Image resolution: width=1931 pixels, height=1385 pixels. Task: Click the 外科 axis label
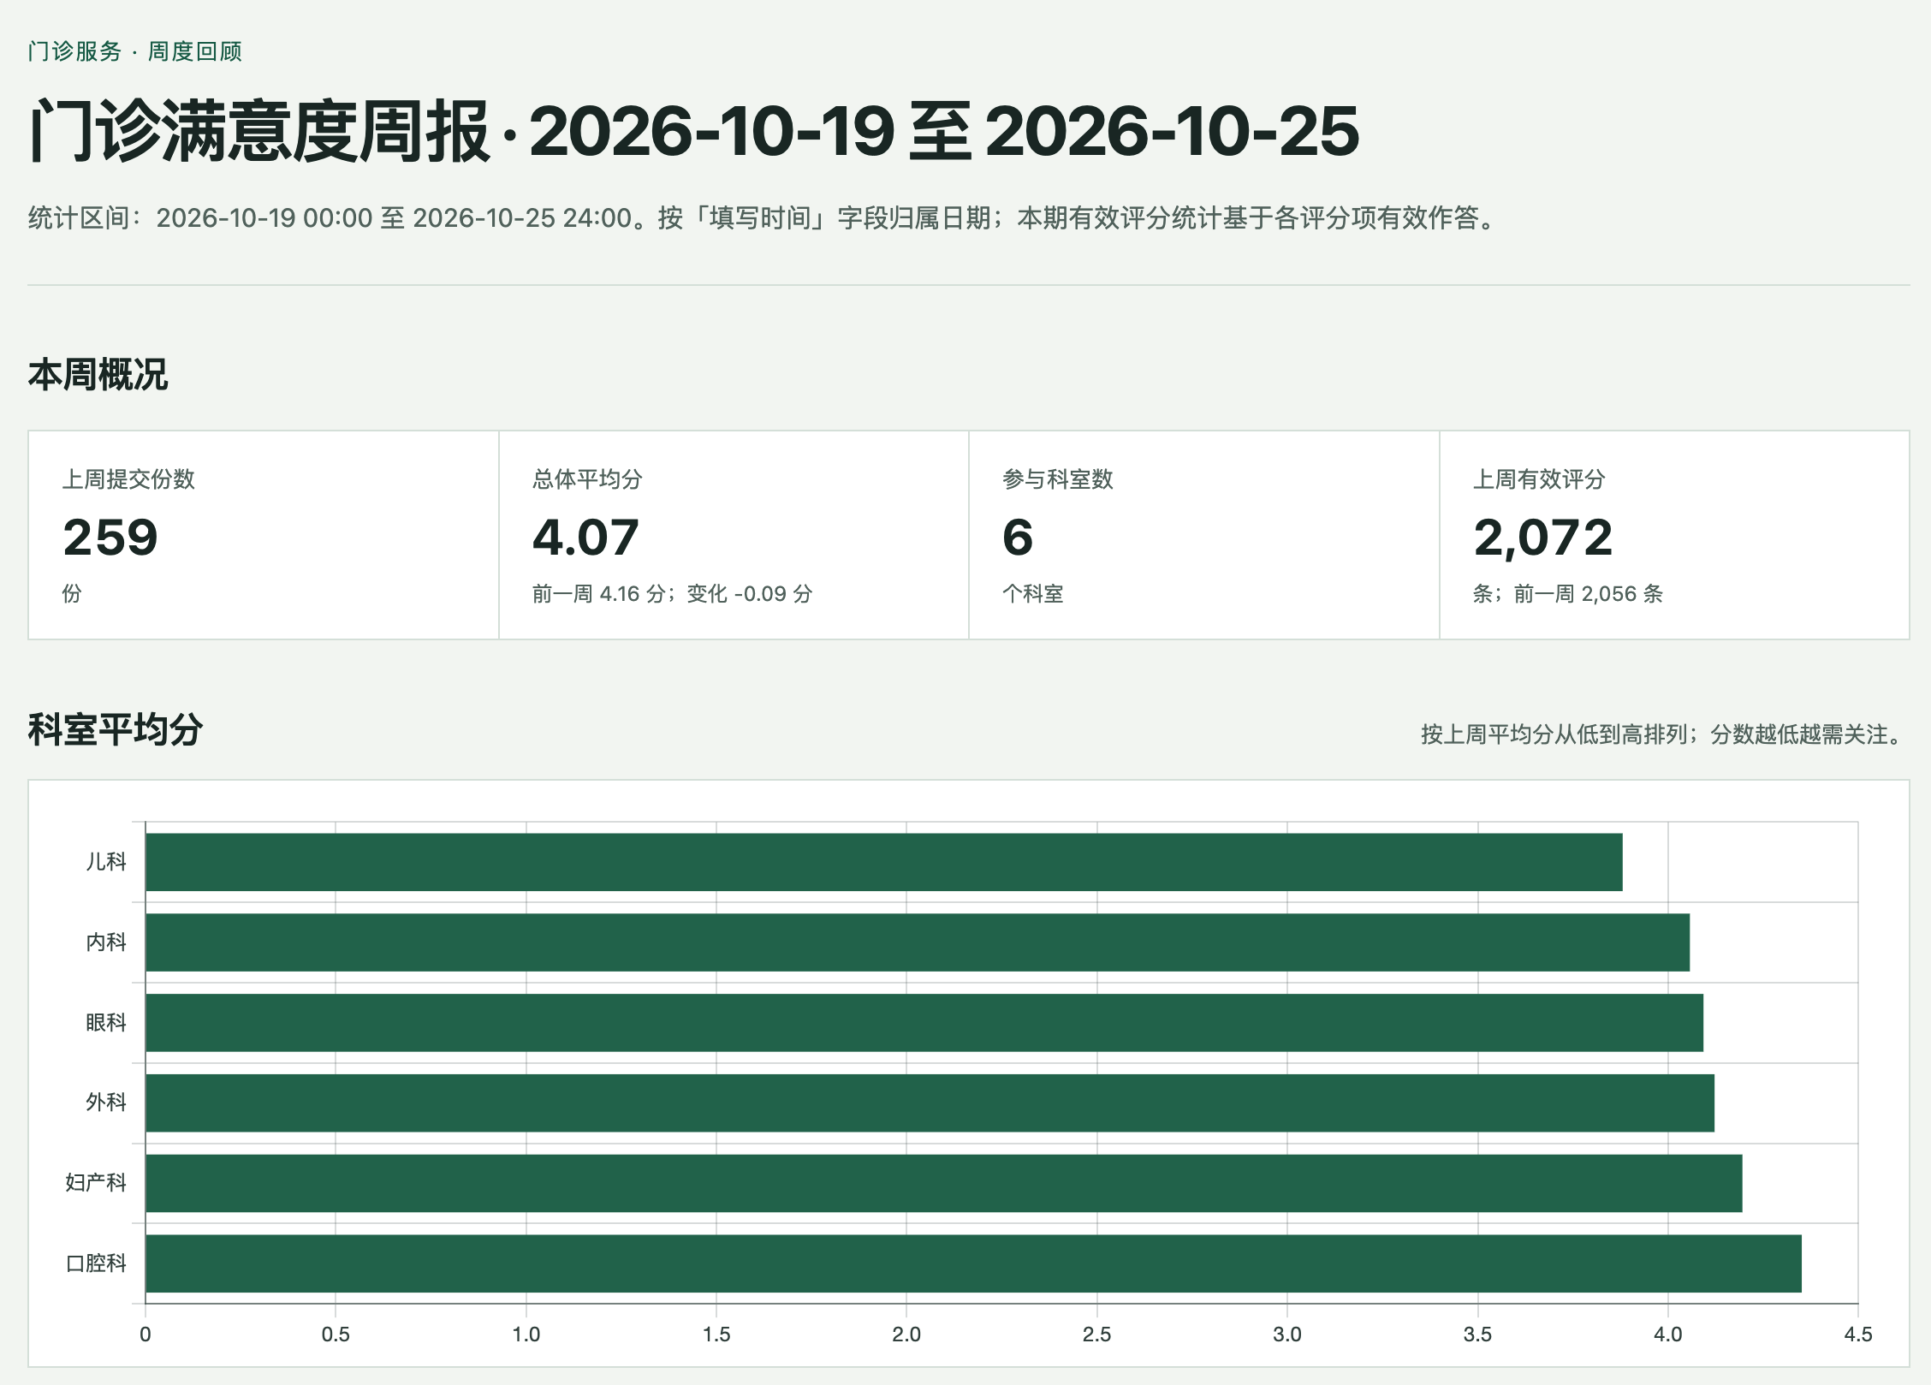[106, 1103]
